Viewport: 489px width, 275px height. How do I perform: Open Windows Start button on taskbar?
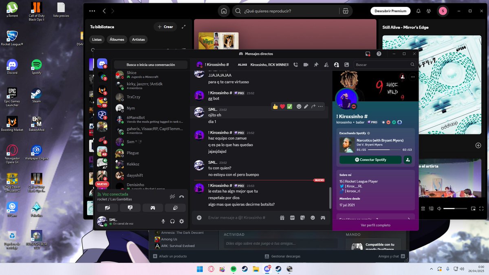(x=200, y=269)
